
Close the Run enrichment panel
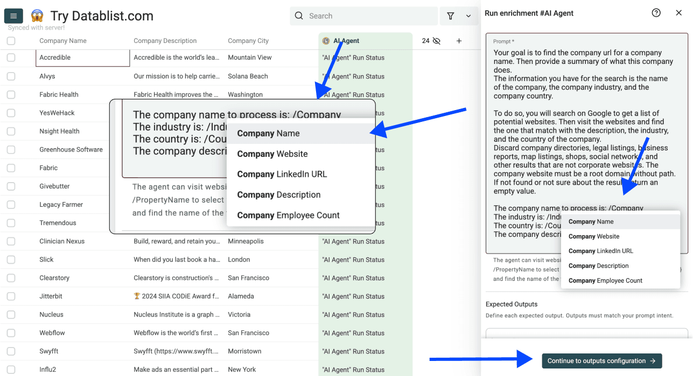(x=679, y=12)
